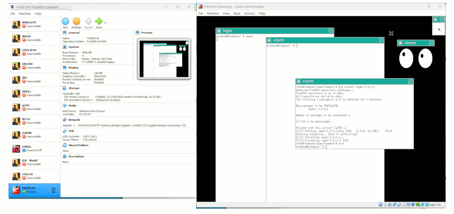Click audio indicator in VM status bar
This screenshot has width=454, height=214.
[390, 204]
